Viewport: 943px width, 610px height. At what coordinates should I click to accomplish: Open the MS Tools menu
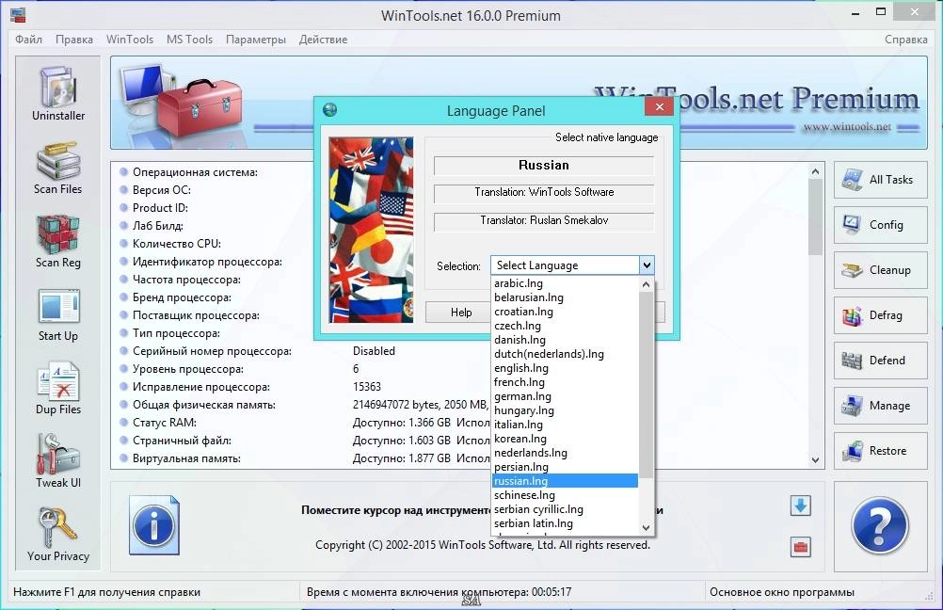click(189, 40)
